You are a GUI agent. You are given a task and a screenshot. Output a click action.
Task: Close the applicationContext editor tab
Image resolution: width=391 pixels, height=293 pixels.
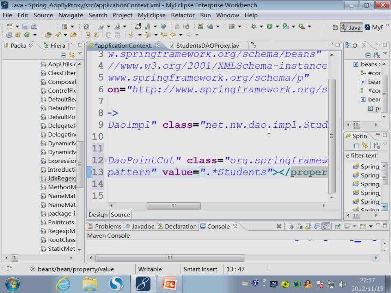(x=157, y=45)
